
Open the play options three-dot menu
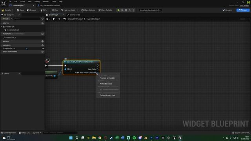(133, 10)
